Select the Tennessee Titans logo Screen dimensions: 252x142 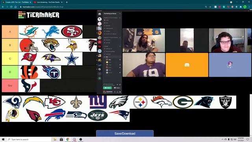[x=50, y=72]
